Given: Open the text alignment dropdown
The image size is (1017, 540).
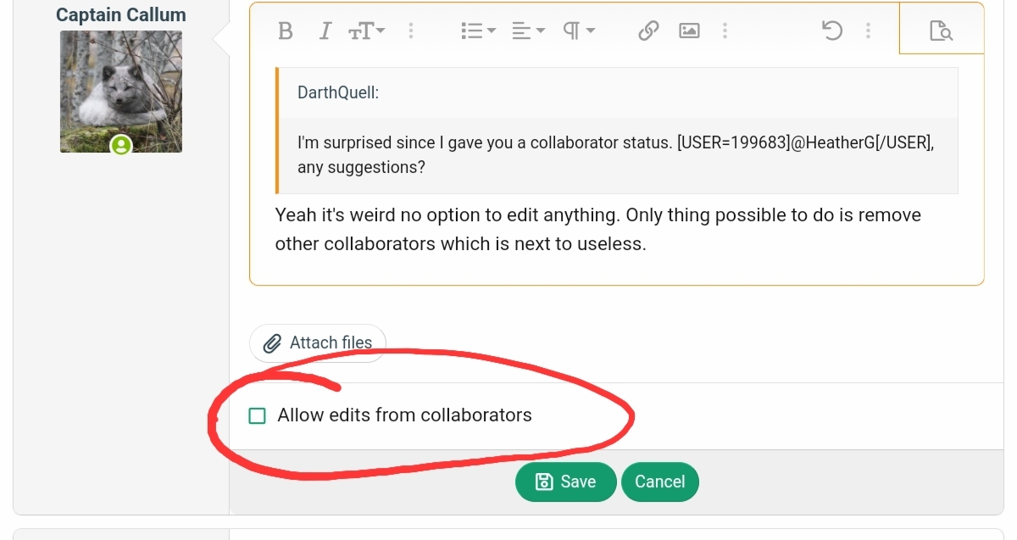Looking at the screenshot, I should (x=528, y=31).
